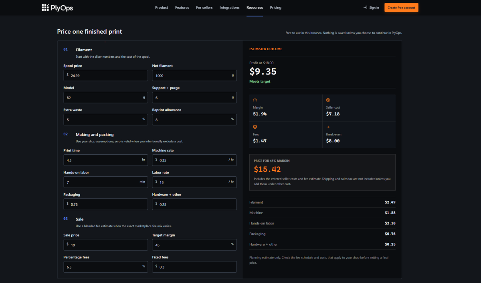
Task: Click Create free account button
Action: coord(401,8)
